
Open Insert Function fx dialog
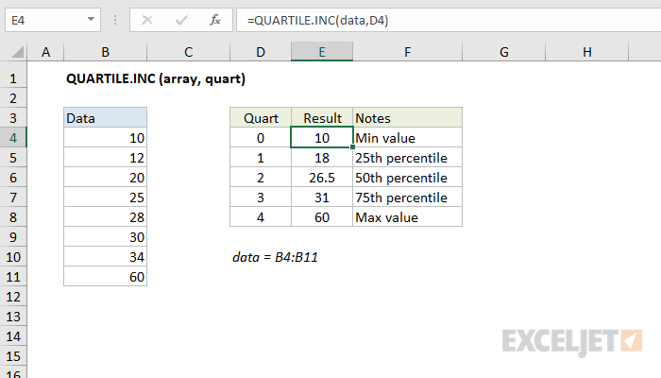pos(215,20)
